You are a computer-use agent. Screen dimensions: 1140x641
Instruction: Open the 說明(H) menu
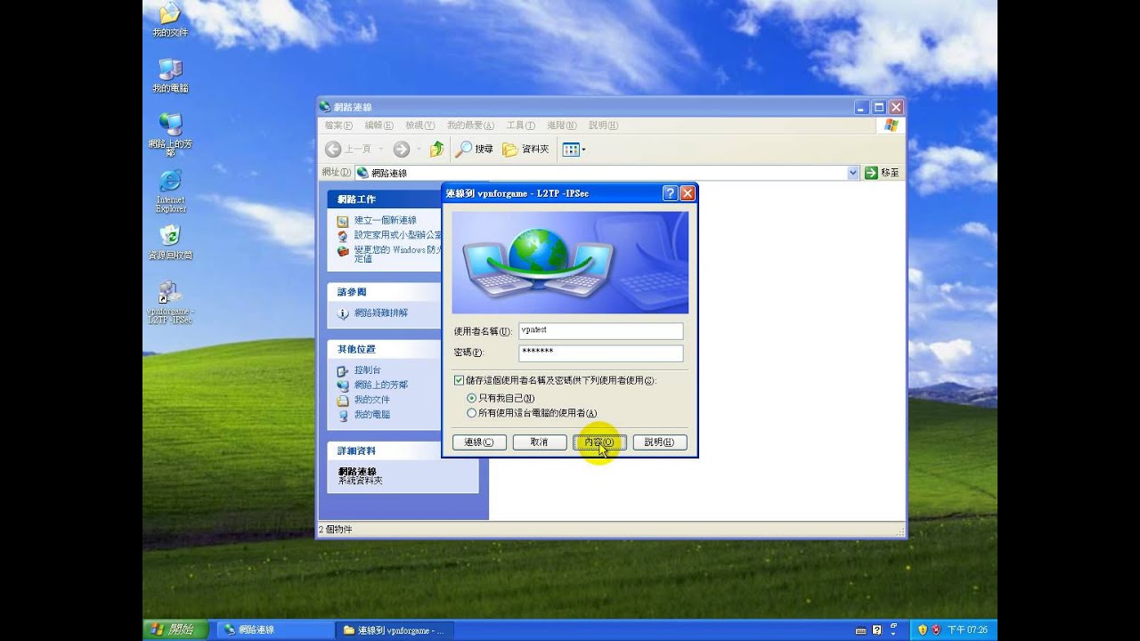[x=603, y=126]
